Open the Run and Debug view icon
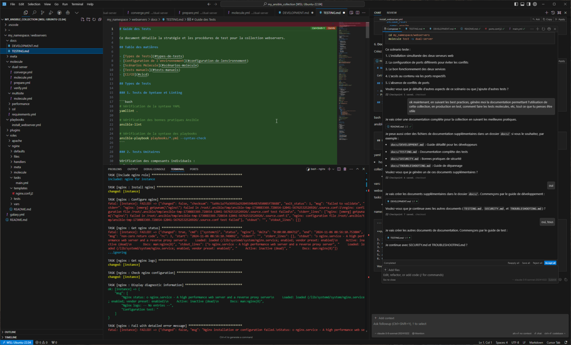The width and height of the screenshot is (571, 345). point(51,13)
